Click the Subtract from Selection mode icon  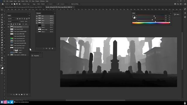click(x=17, y=4)
